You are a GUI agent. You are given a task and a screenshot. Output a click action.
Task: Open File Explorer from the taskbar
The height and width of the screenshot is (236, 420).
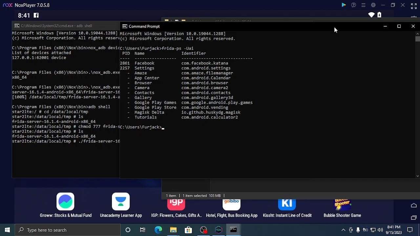(173, 230)
